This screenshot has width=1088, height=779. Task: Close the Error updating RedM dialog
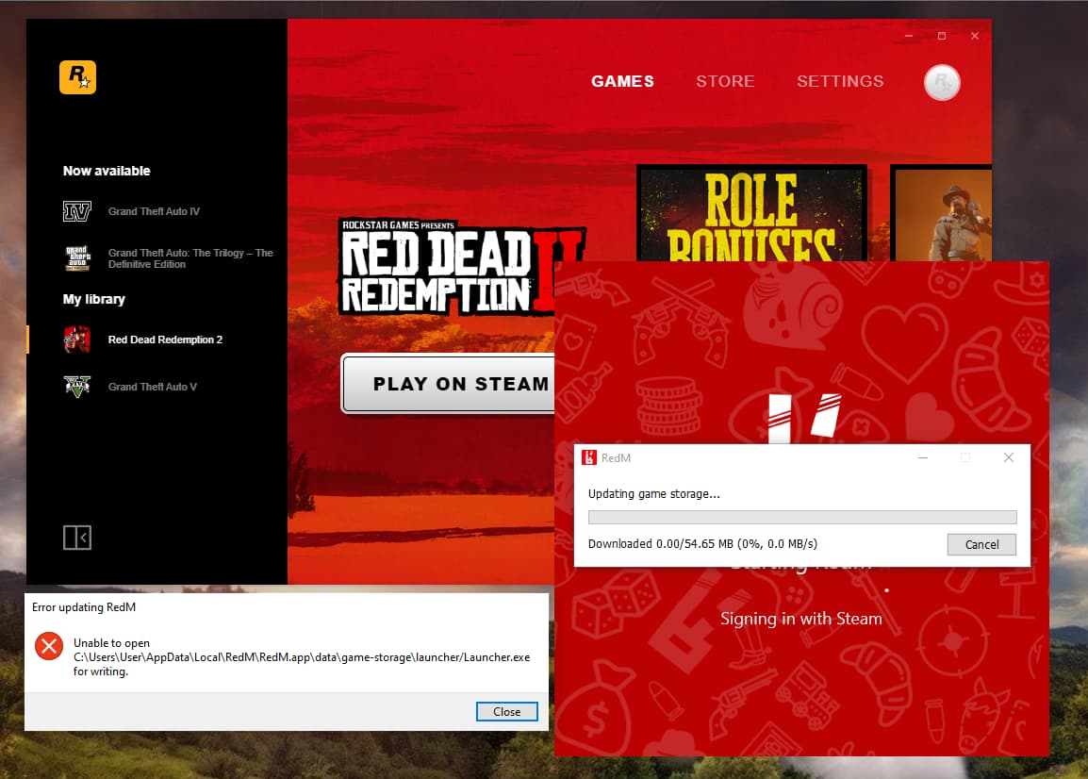pos(506,711)
